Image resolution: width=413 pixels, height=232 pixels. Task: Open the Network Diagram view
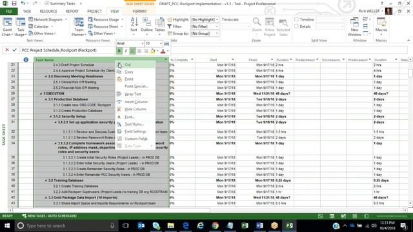tap(47, 19)
